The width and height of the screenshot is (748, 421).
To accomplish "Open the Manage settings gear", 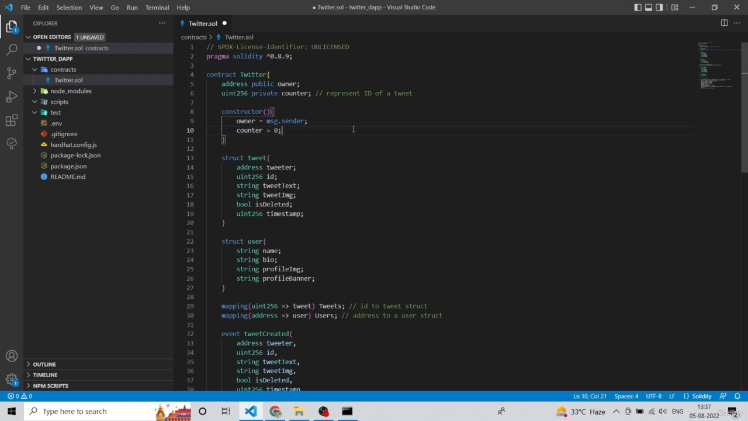I will tap(12, 379).
